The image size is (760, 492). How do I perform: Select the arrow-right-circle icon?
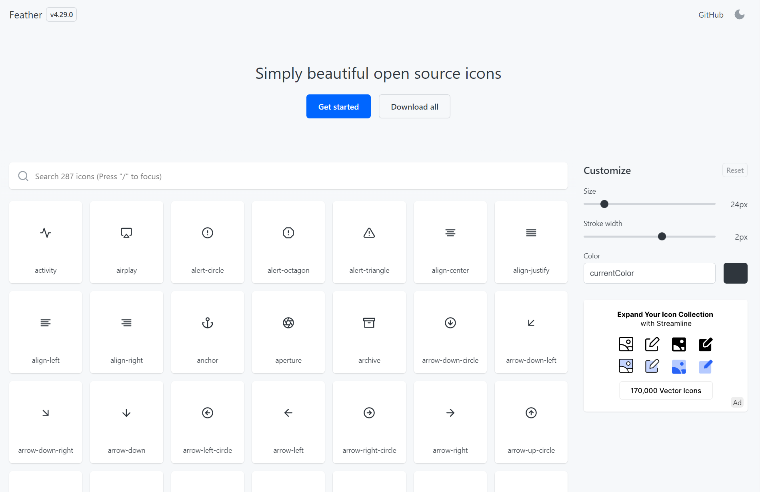pos(369,422)
